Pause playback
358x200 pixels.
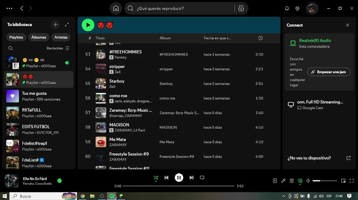(179, 177)
